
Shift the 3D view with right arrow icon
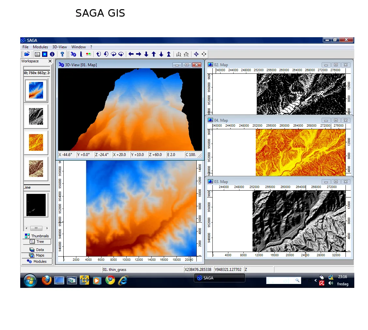point(138,54)
